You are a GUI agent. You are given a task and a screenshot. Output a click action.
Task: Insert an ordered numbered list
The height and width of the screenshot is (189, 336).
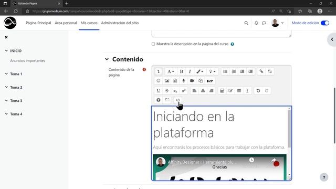(x=234, y=71)
